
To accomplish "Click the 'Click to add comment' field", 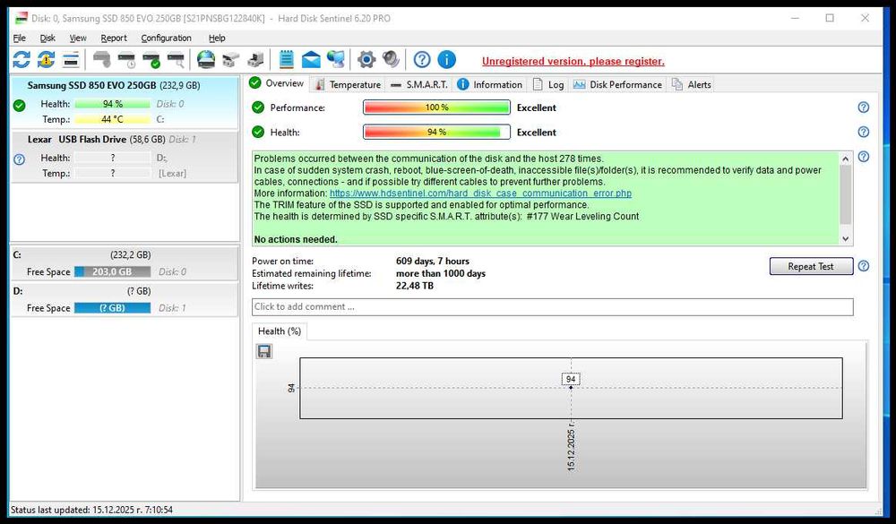I will coord(553,307).
